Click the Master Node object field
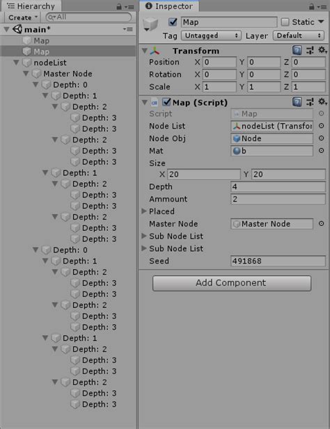Screen dimensions: 330x429 pyautogui.click(x=272, y=224)
